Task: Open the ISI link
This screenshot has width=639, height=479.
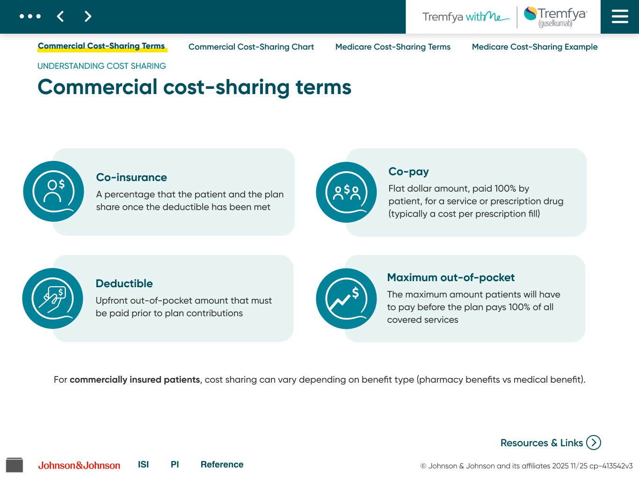Action: 143,464
